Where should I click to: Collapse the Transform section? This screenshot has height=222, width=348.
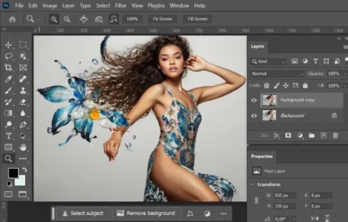click(252, 184)
